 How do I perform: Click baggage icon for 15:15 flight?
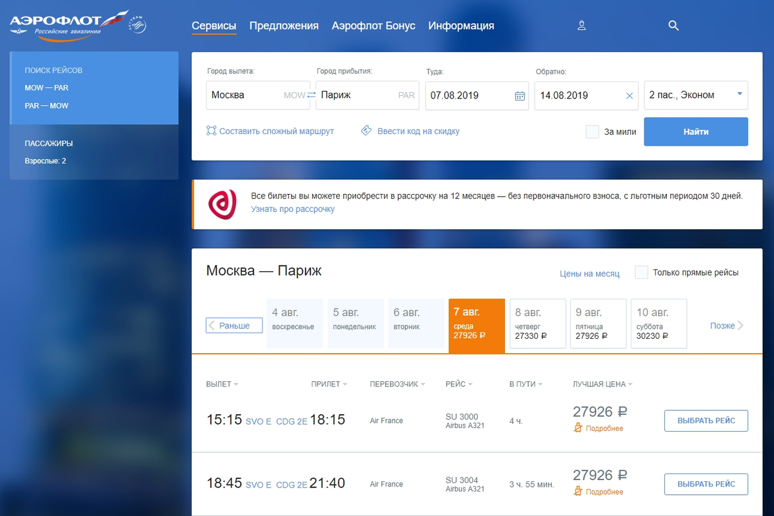[x=578, y=428]
